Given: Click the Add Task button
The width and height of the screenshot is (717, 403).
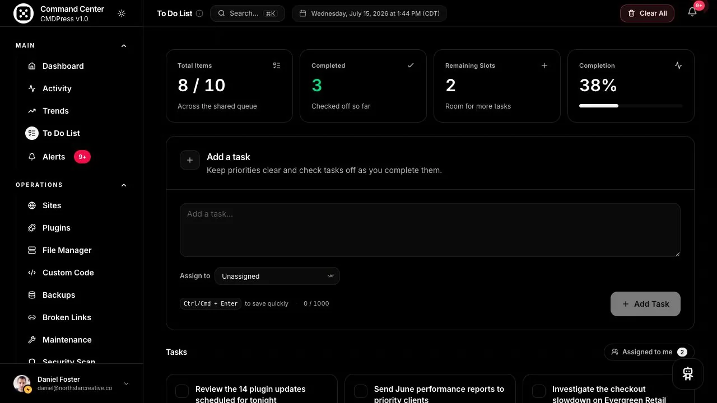Looking at the screenshot, I should (645, 304).
